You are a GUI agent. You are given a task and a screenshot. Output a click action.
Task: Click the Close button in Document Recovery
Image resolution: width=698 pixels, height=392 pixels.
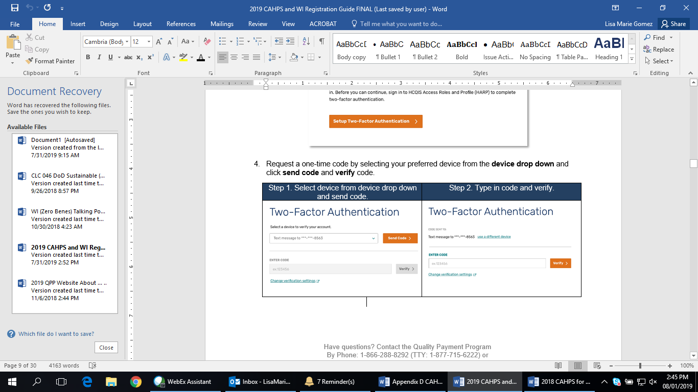[x=106, y=348]
